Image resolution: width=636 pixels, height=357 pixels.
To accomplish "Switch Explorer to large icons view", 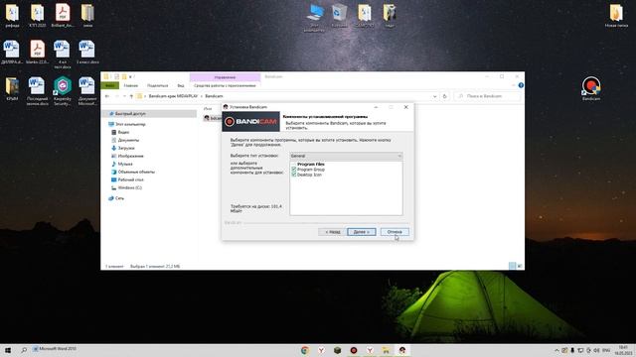I will 520,266.
